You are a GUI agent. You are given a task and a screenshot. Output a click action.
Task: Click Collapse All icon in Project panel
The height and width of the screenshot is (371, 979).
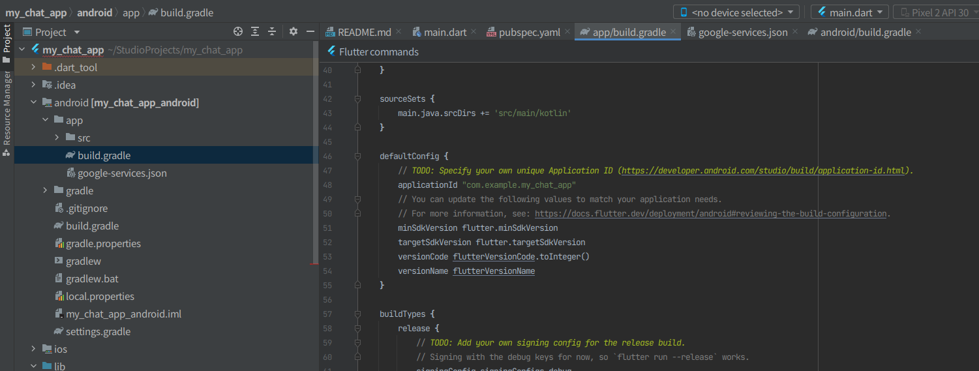[x=272, y=31]
